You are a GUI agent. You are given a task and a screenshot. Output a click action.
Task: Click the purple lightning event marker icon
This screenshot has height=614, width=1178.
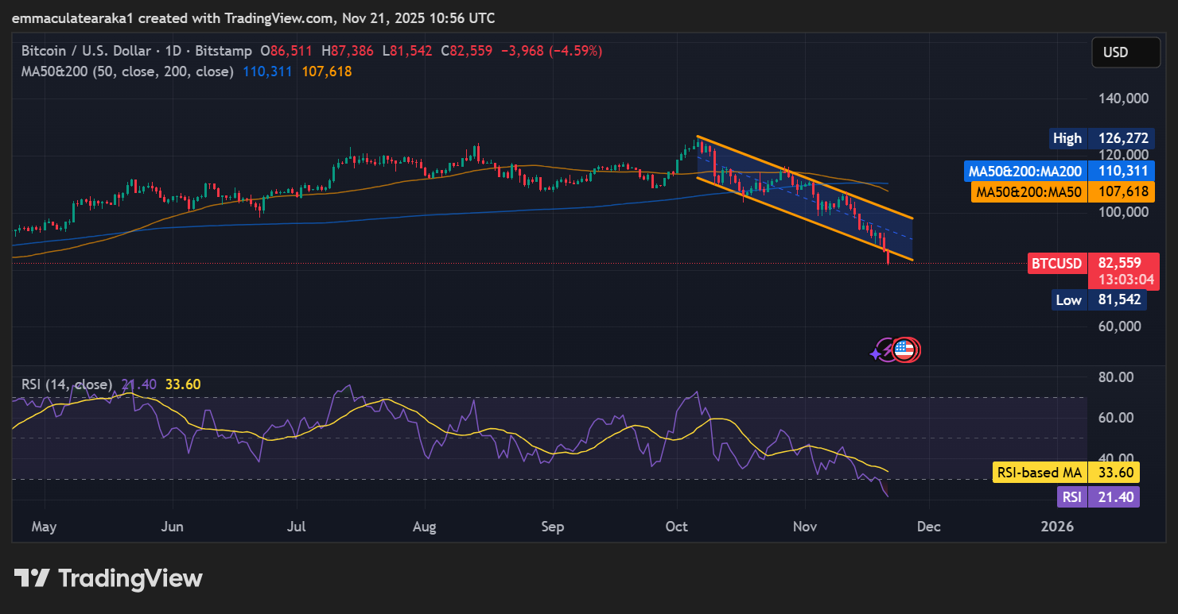click(885, 348)
